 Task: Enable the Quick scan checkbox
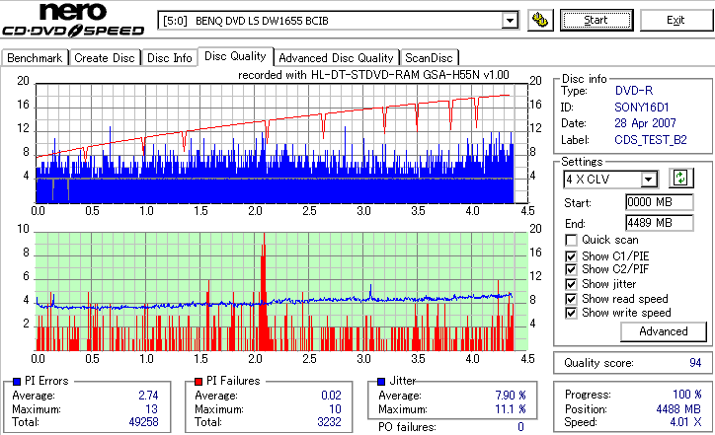571,240
